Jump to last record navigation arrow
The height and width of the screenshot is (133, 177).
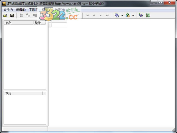[x=107, y=15]
